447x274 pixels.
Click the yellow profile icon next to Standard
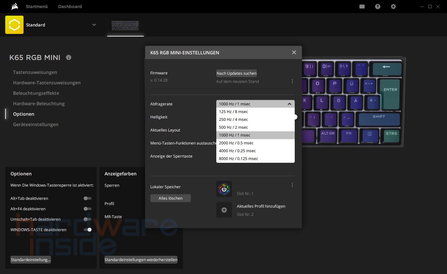(x=14, y=25)
